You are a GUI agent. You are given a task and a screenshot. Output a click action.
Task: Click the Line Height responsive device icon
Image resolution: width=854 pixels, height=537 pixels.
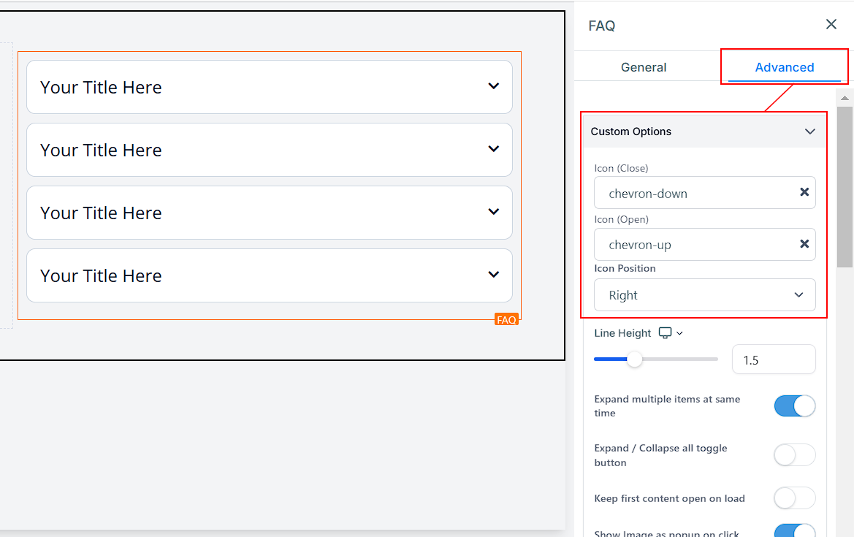point(665,333)
